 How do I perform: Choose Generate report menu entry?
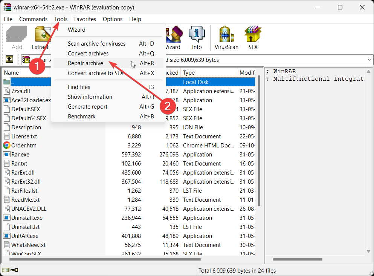tap(108, 106)
